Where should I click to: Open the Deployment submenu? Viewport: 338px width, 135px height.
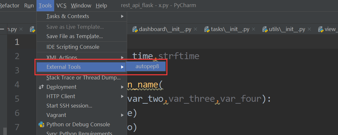pos(82,87)
